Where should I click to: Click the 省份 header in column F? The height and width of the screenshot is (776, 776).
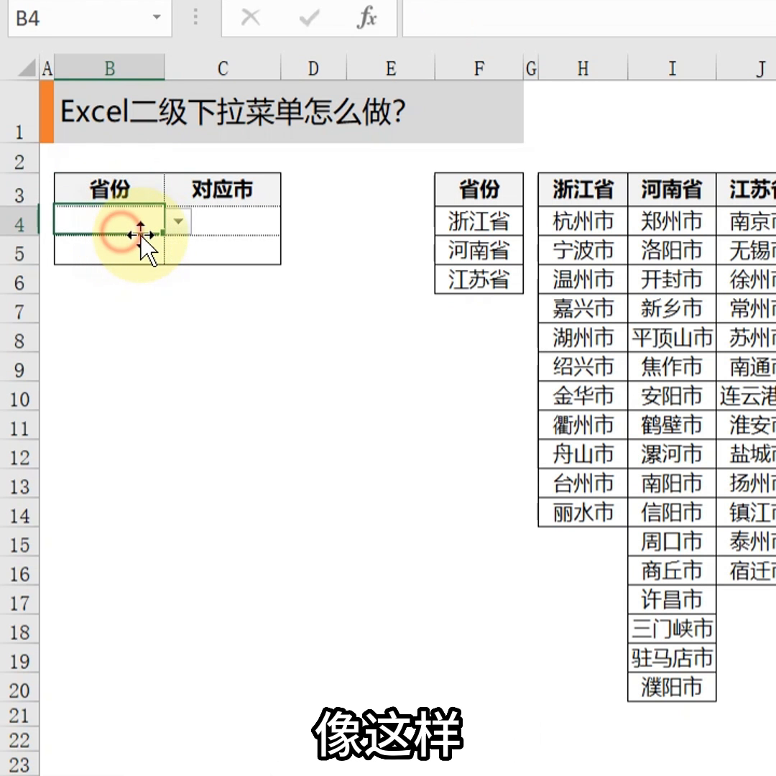click(479, 189)
